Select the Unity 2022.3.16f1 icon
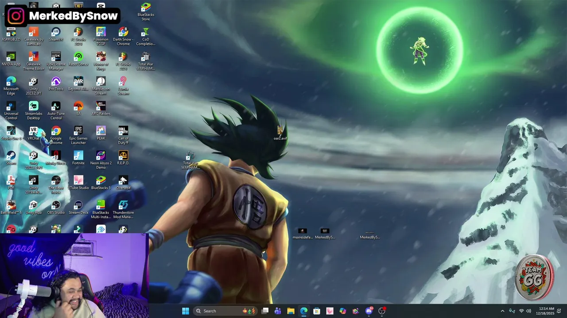This screenshot has width=567, height=318. click(34, 160)
